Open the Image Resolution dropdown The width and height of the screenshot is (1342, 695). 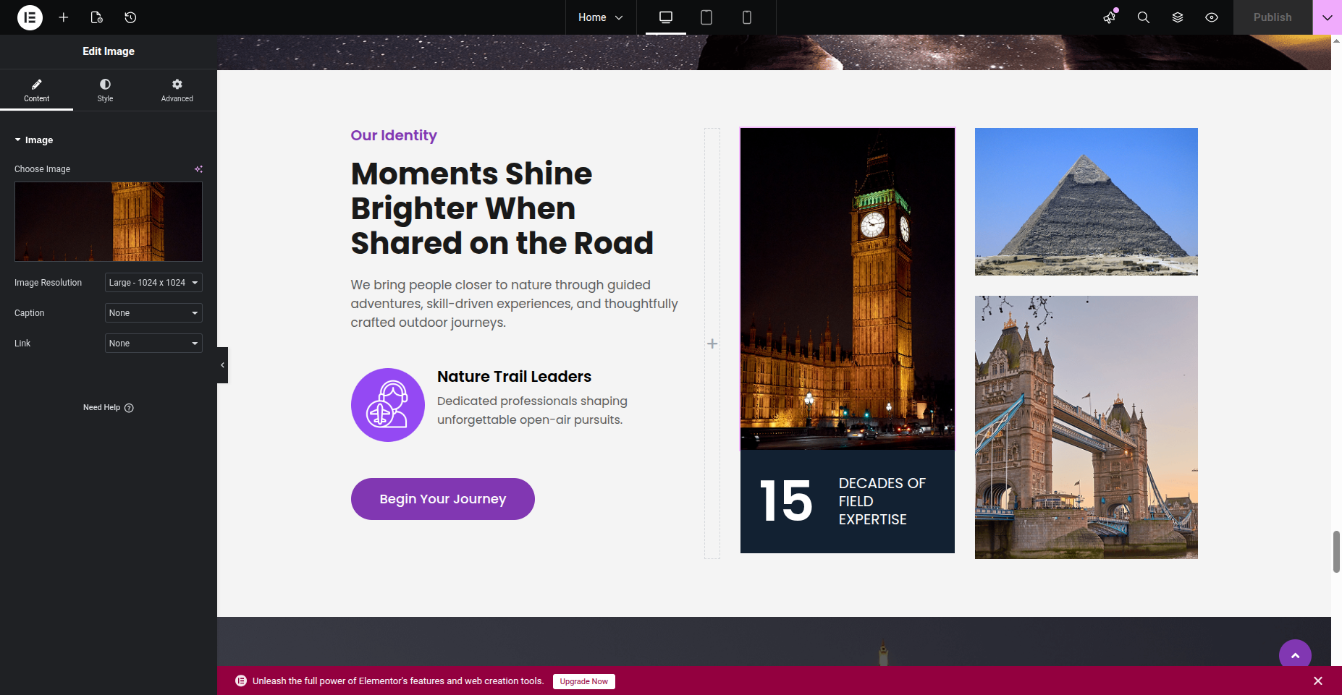(153, 283)
